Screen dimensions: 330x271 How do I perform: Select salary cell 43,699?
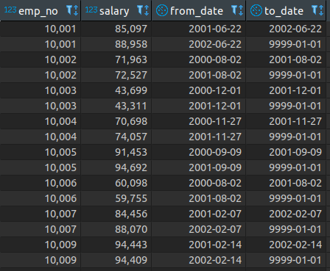click(116, 90)
